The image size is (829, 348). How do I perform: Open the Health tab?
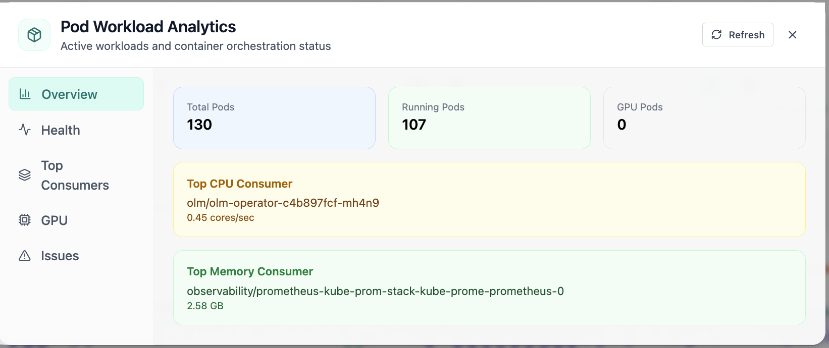76,130
